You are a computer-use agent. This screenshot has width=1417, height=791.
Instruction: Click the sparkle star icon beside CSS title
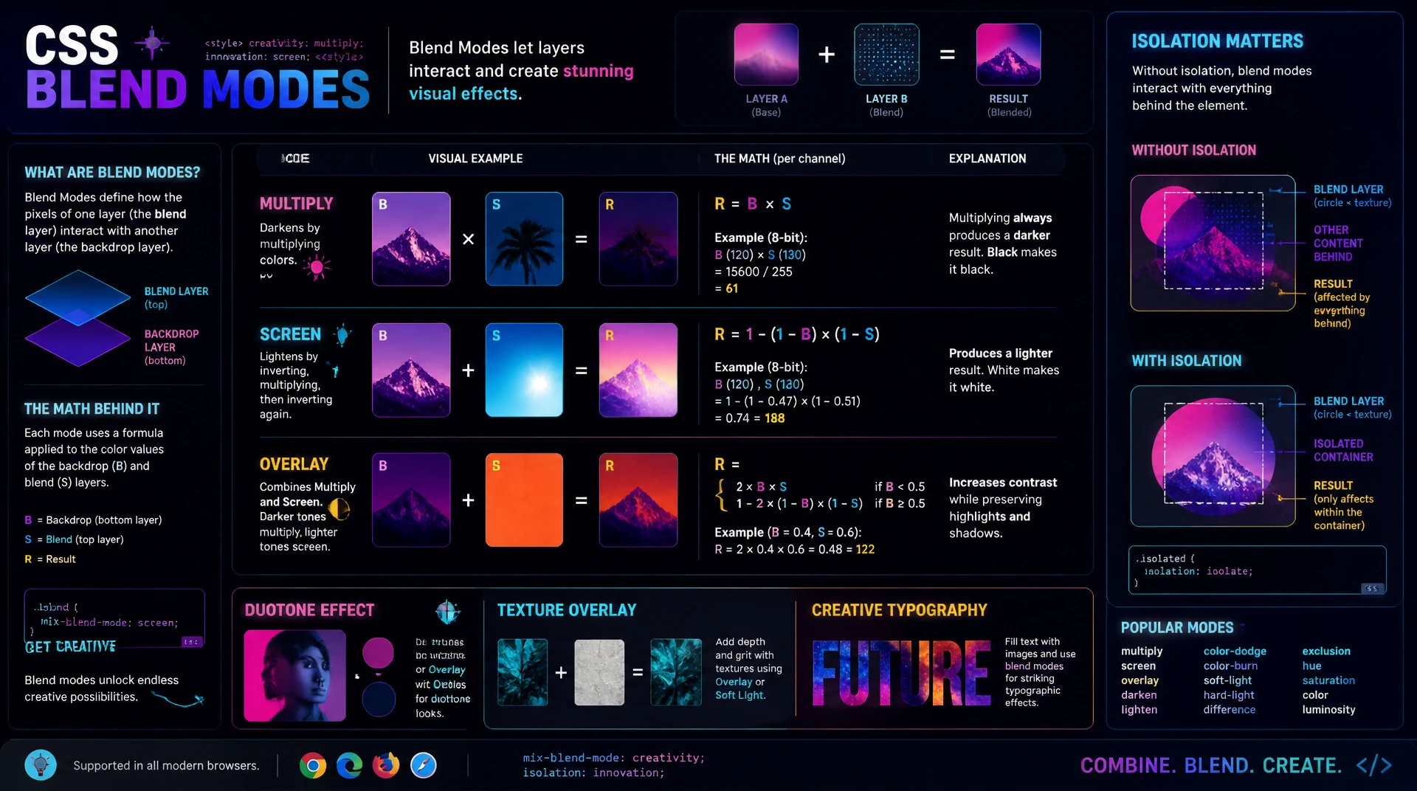[x=152, y=43]
